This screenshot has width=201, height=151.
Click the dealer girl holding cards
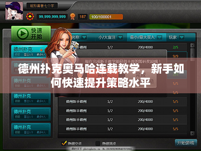point(61,56)
